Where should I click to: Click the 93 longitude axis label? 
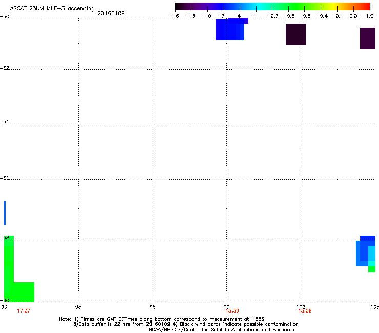pyautogui.click(x=78, y=307)
